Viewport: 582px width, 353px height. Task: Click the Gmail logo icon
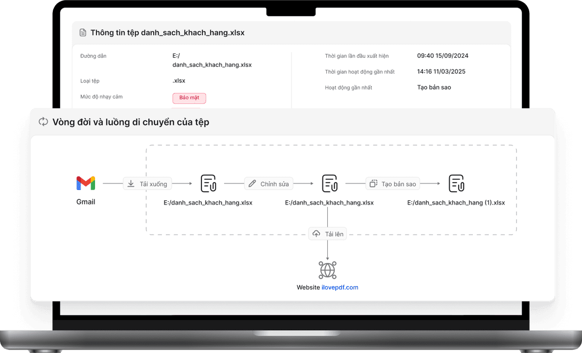coord(86,183)
